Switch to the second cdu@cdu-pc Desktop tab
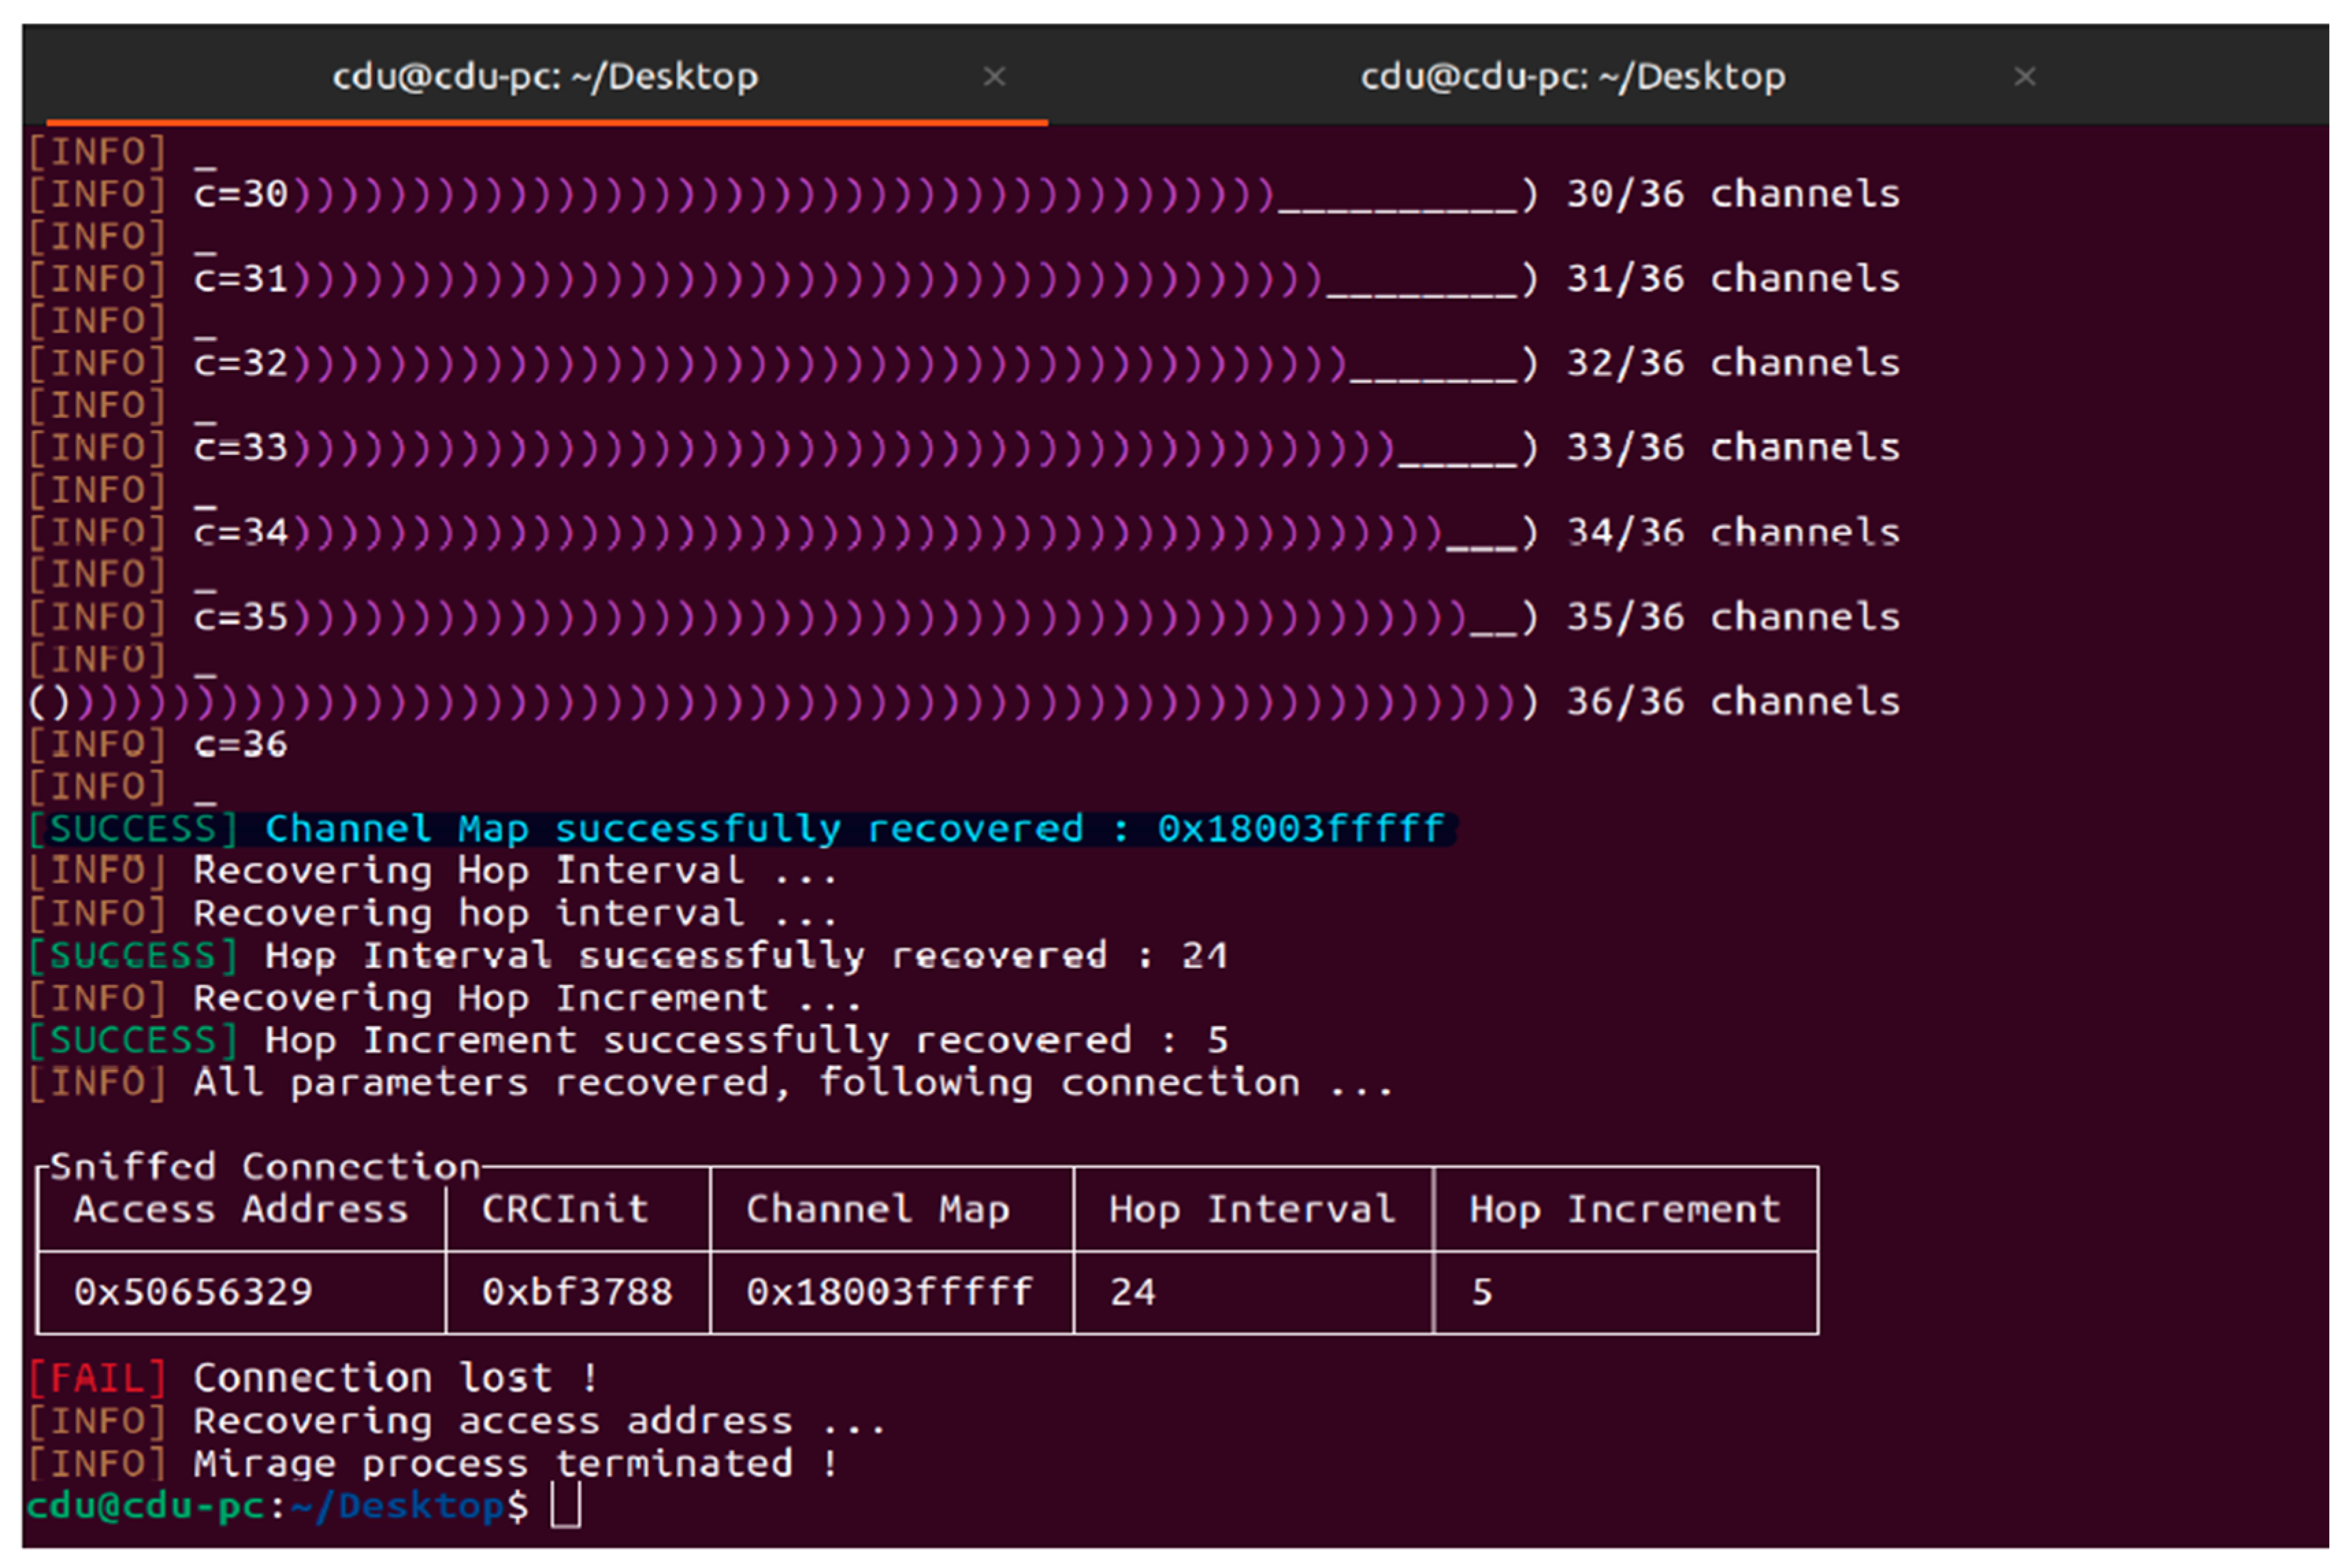The height and width of the screenshot is (1568, 2351). pos(1572,77)
